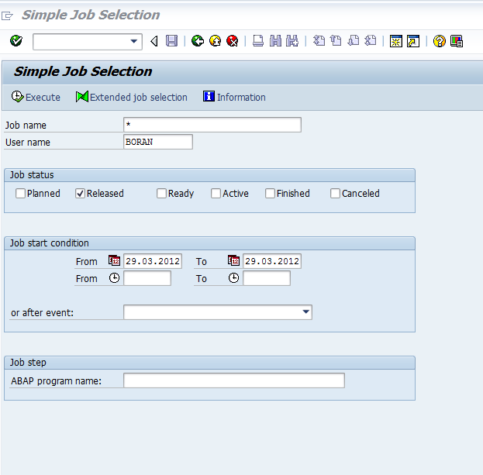This screenshot has width=483, height=475.
Task: Open the yellow Help question icon
Action: point(440,41)
